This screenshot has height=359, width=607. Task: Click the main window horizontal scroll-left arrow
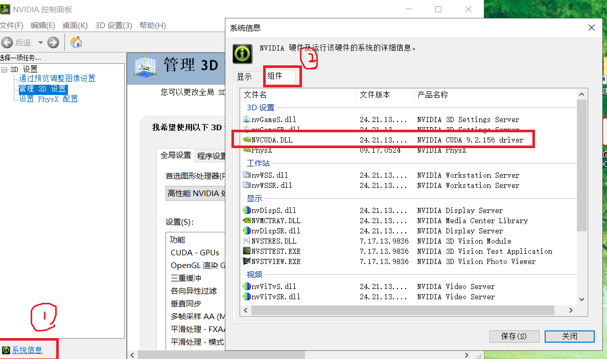point(132,355)
